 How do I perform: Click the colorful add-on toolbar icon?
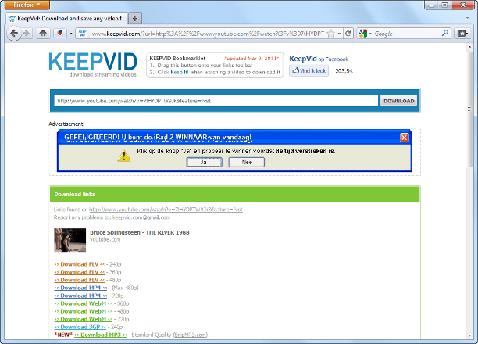coord(60,34)
